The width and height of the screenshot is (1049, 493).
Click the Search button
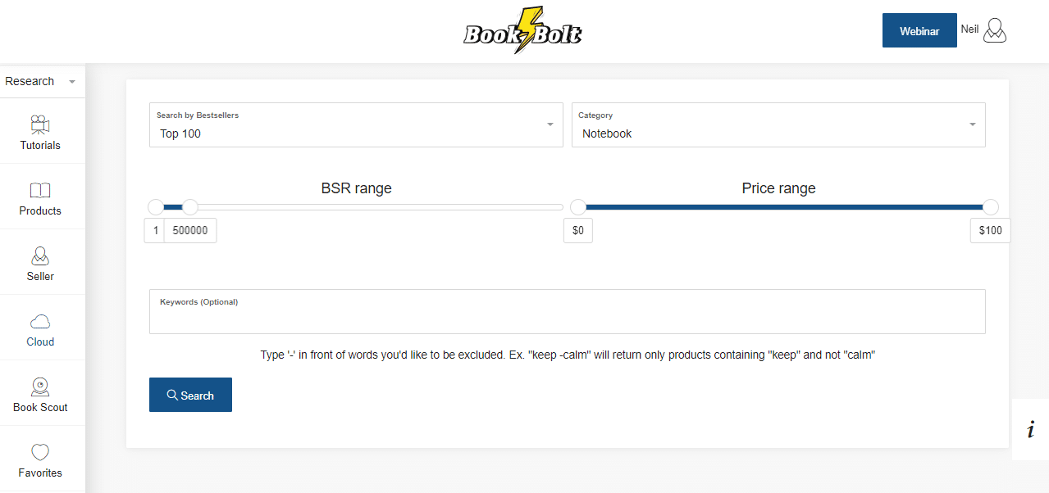click(190, 395)
